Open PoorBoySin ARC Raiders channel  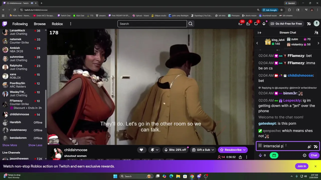pos(24,85)
